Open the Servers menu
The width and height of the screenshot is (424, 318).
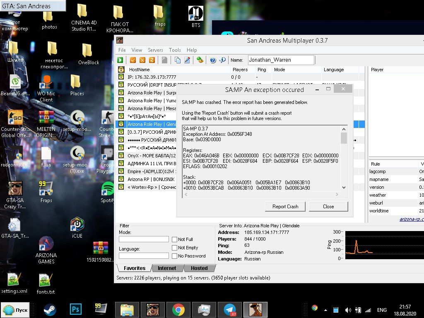[x=155, y=50]
